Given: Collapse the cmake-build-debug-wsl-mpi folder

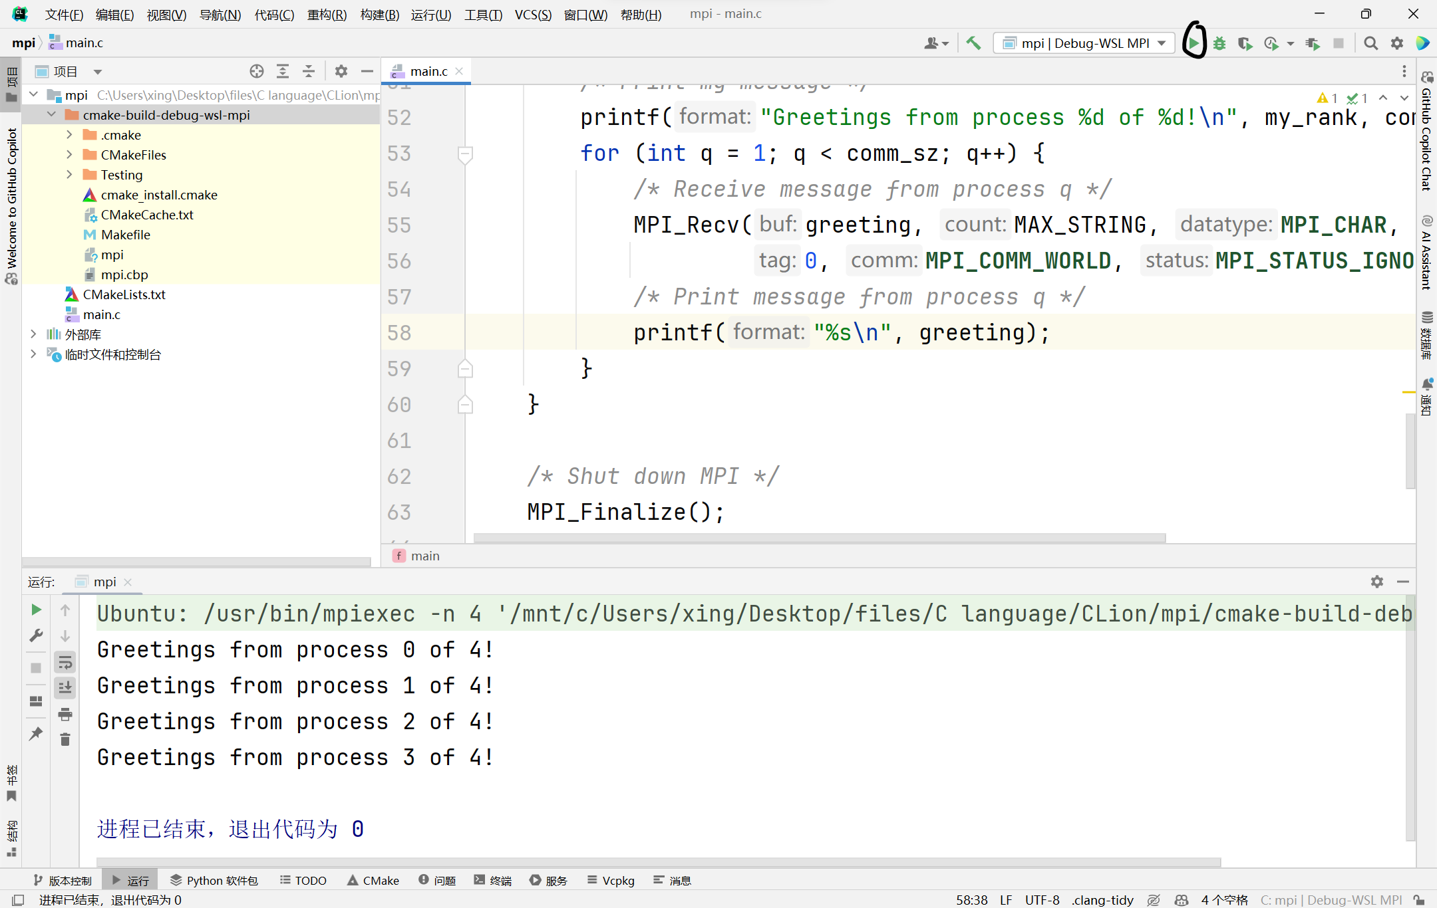Looking at the screenshot, I should pyautogui.click(x=52, y=115).
